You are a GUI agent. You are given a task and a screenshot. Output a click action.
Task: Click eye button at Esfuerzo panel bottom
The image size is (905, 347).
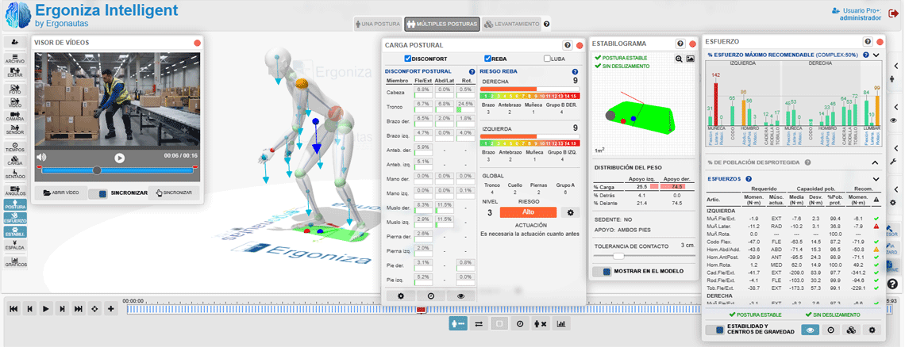(x=811, y=330)
